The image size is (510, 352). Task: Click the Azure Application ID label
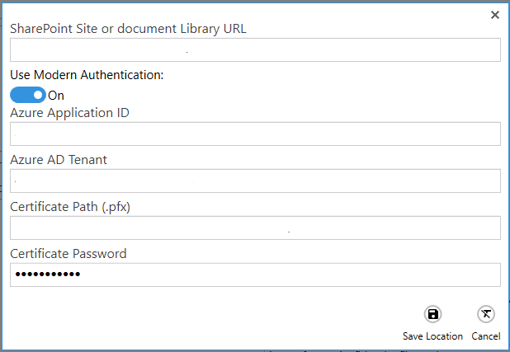coord(69,113)
